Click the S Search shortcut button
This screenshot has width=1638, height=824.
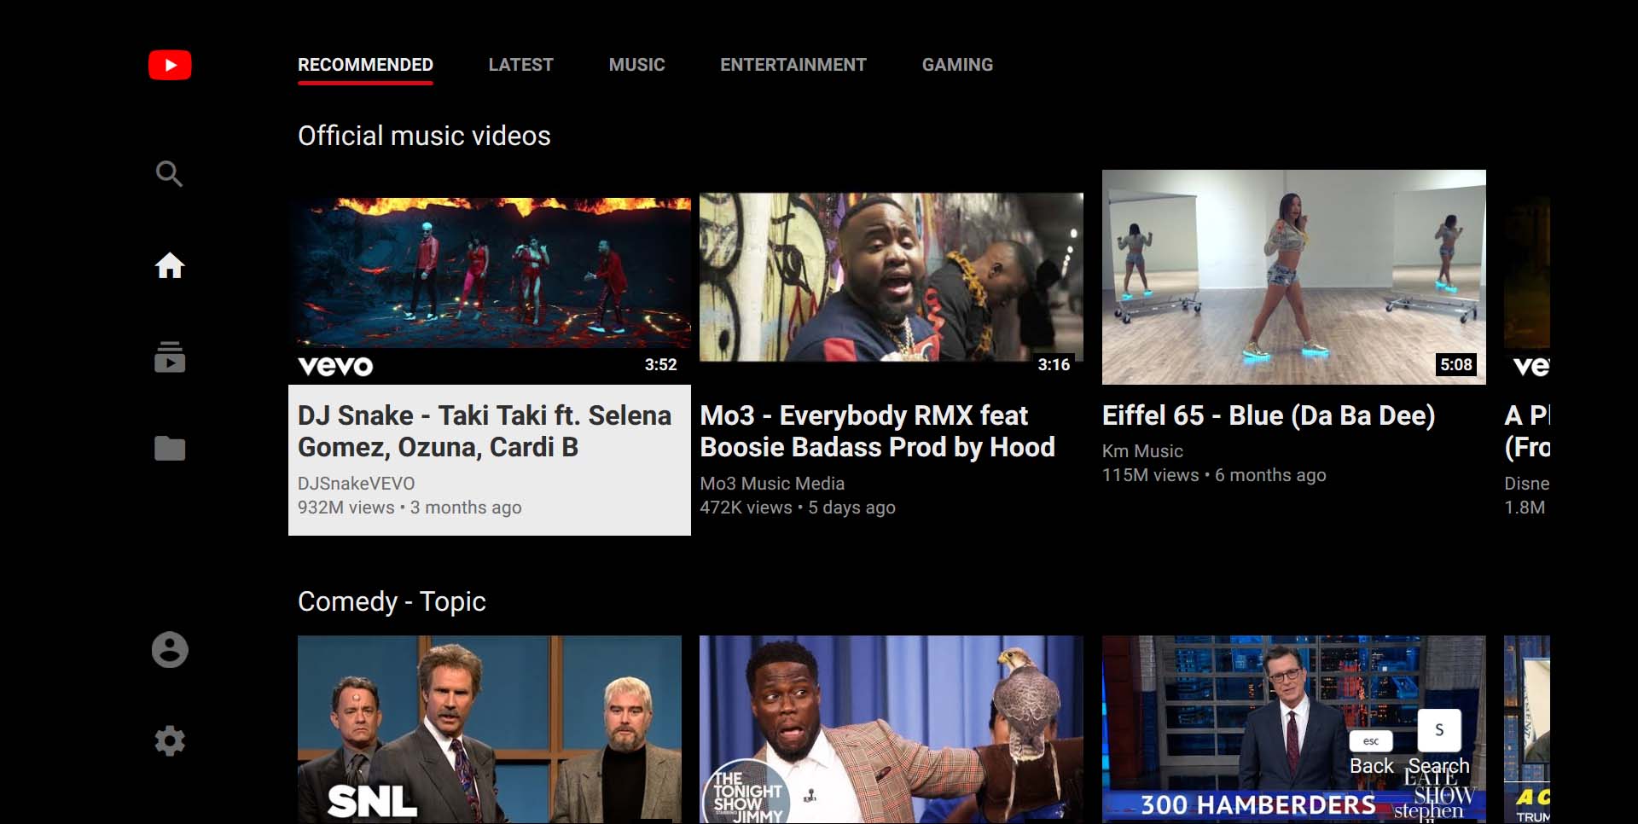[1438, 730]
